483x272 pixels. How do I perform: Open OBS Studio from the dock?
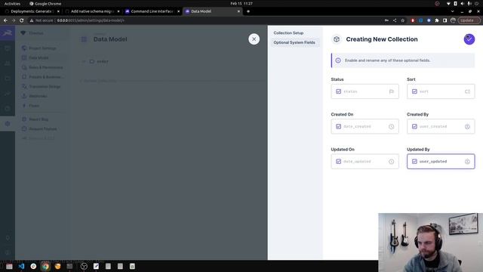(84, 266)
